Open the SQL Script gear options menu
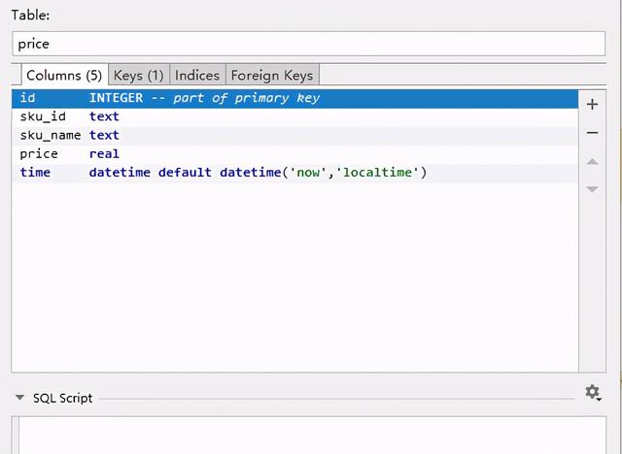 (x=592, y=393)
